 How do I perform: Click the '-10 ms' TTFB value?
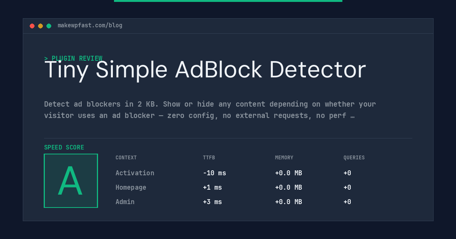point(214,173)
